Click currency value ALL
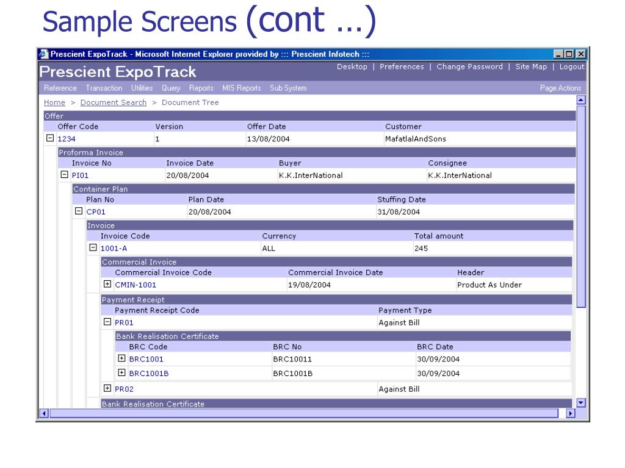The width and height of the screenshot is (625, 468). coord(269,249)
